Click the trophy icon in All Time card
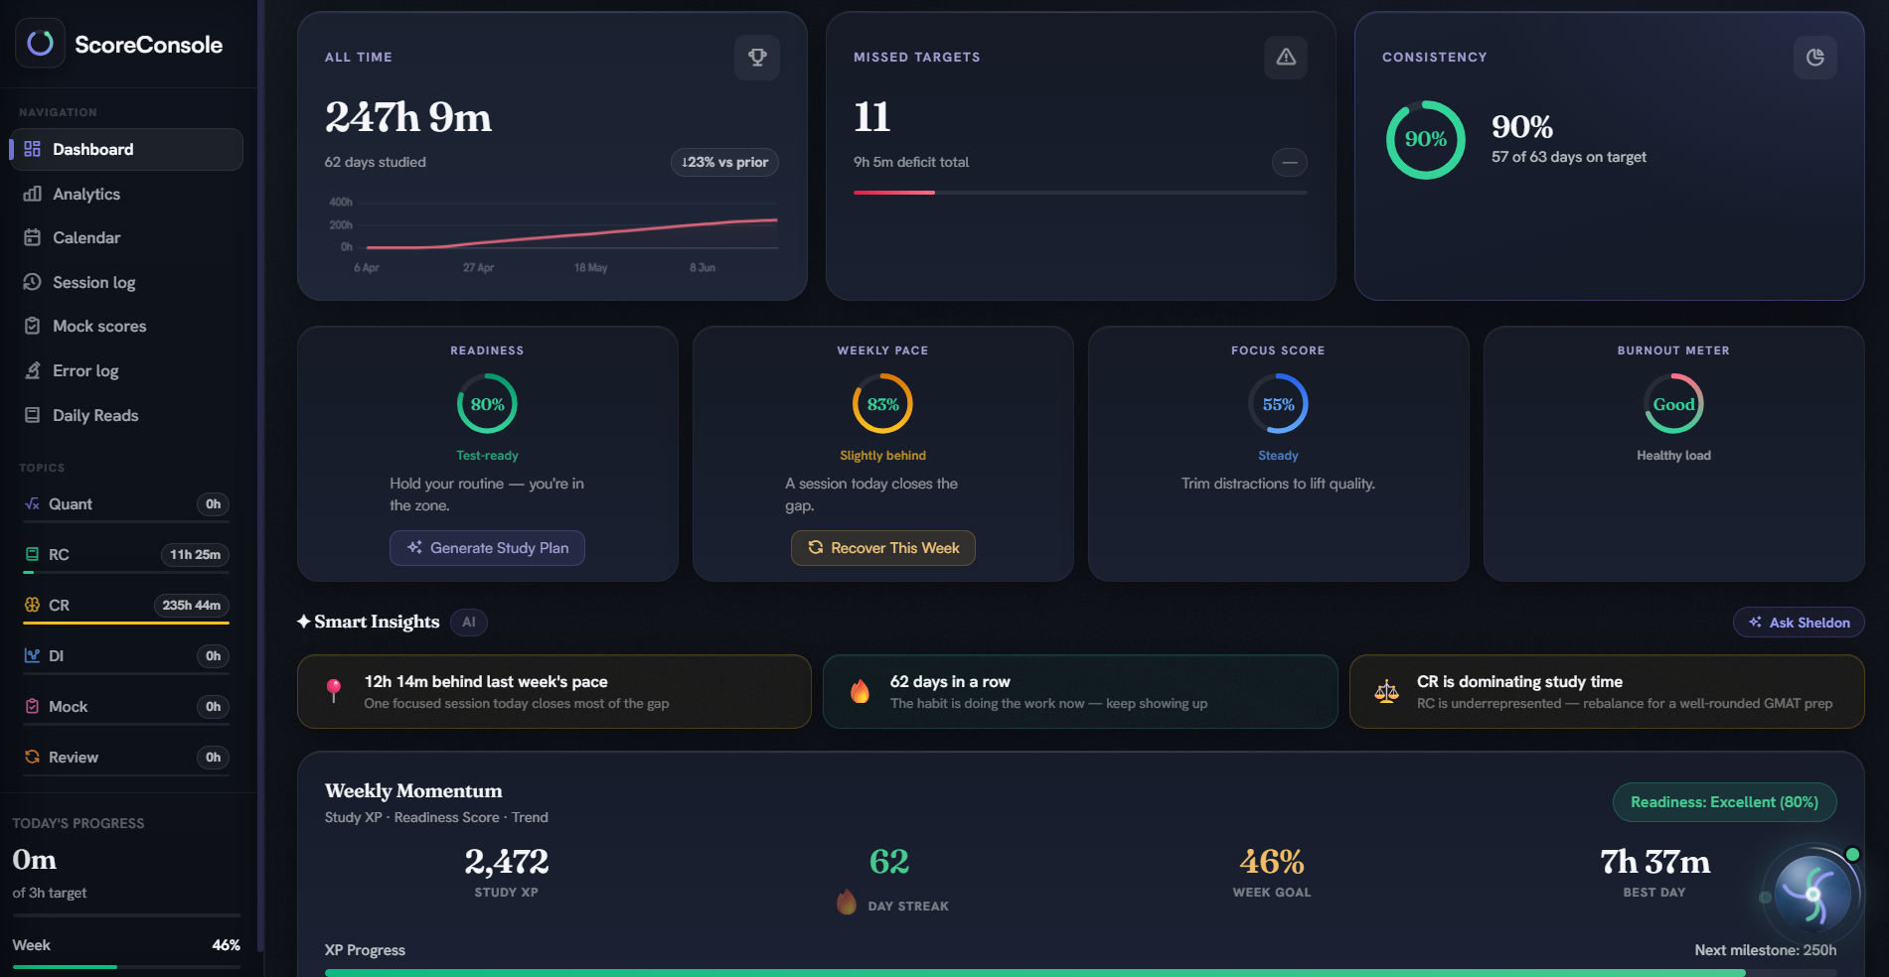This screenshot has width=1889, height=977. click(757, 58)
